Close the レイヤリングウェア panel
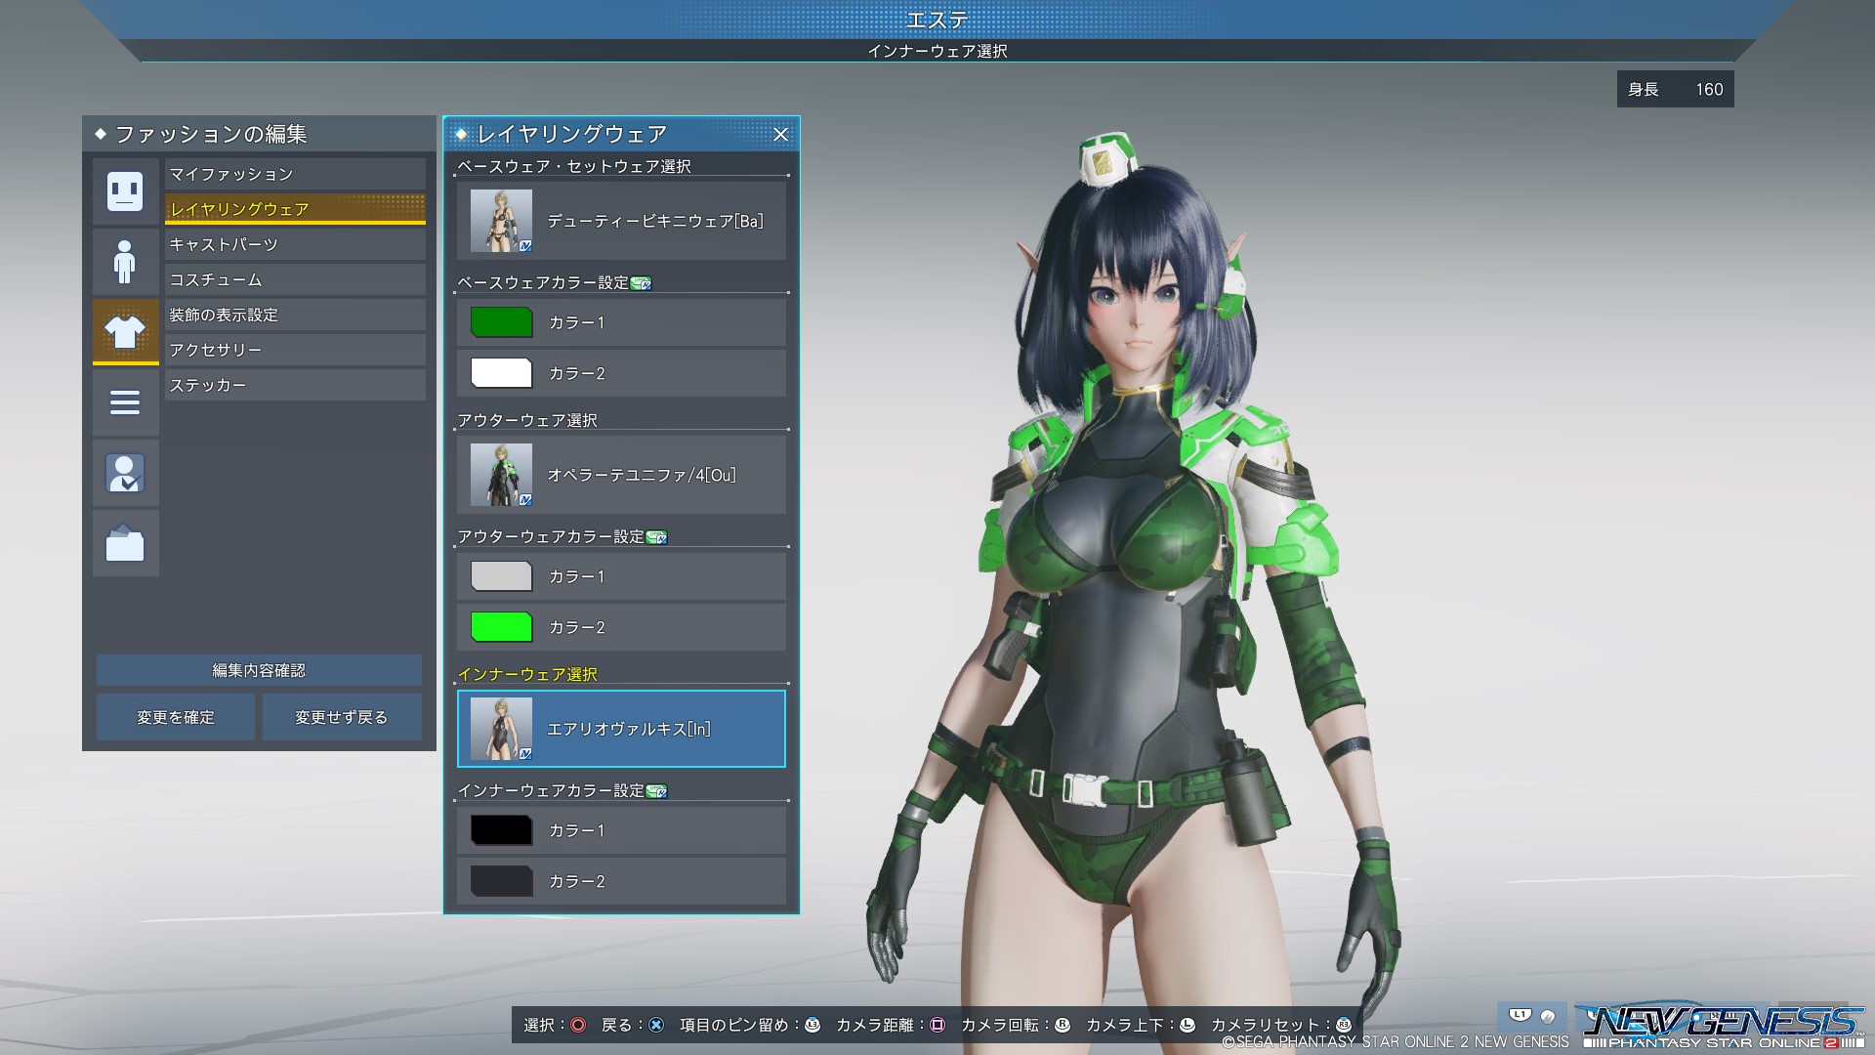The height and width of the screenshot is (1055, 1875). [780, 135]
